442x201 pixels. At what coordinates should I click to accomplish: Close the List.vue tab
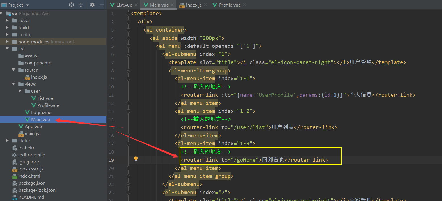(x=136, y=5)
